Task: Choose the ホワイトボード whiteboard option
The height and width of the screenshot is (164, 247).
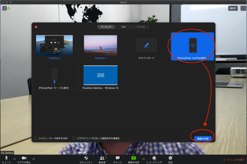Action: [x=146, y=46]
